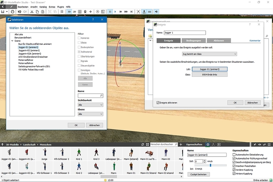Open the 'Zug betritt ein Gleis' dropdown
This screenshot has width=273, height=182.
210,54
